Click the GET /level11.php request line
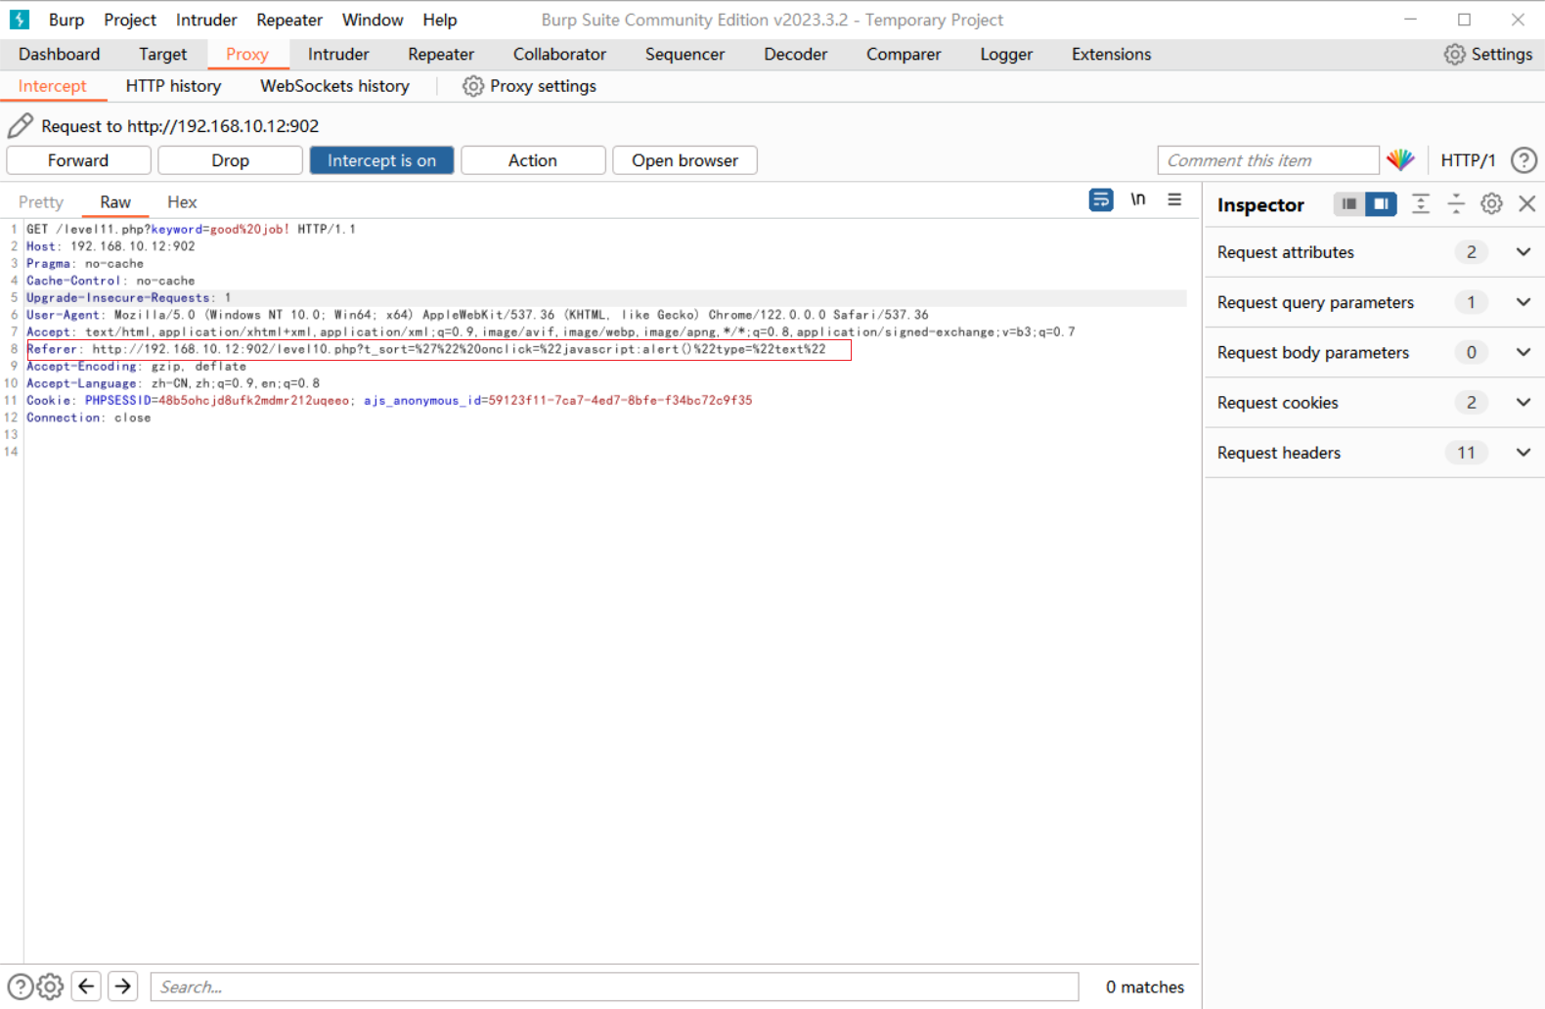Image resolution: width=1545 pixels, height=1009 pixels. pos(191,229)
